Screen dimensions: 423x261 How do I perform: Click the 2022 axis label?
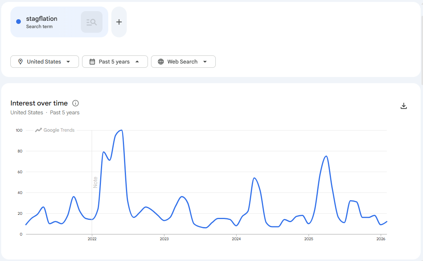click(x=92, y=239)
